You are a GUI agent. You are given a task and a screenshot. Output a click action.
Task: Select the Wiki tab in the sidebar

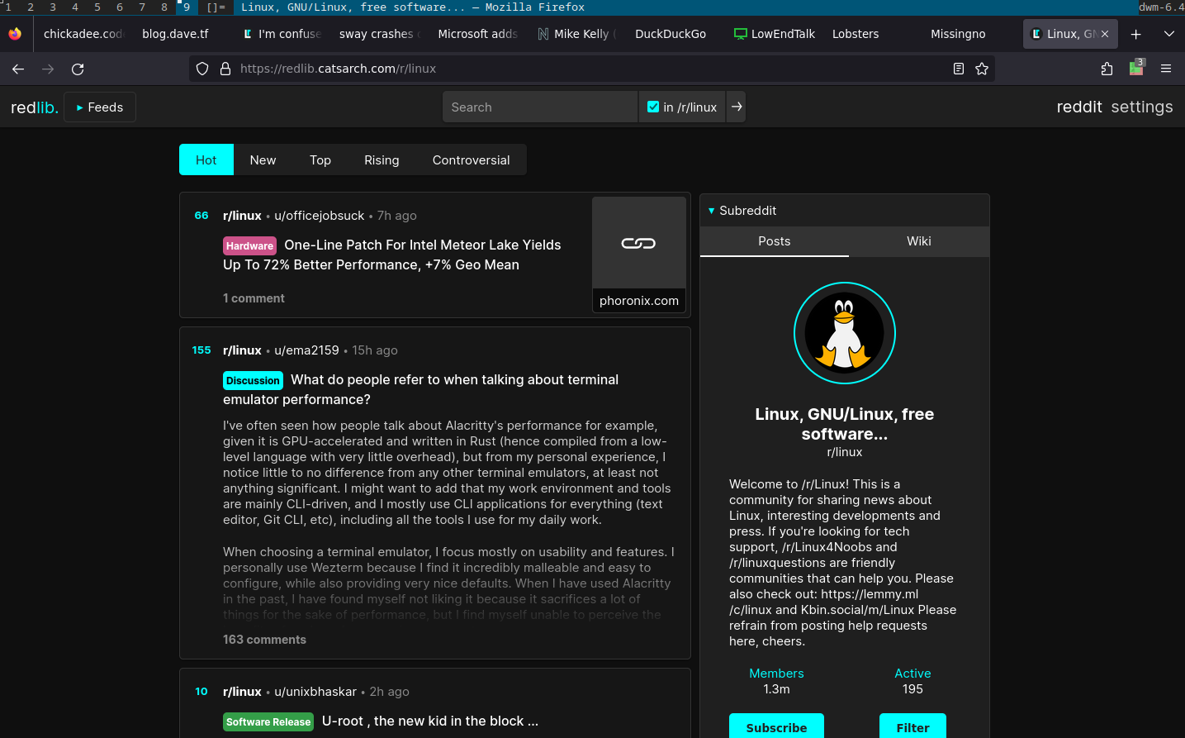click(919, 241)
